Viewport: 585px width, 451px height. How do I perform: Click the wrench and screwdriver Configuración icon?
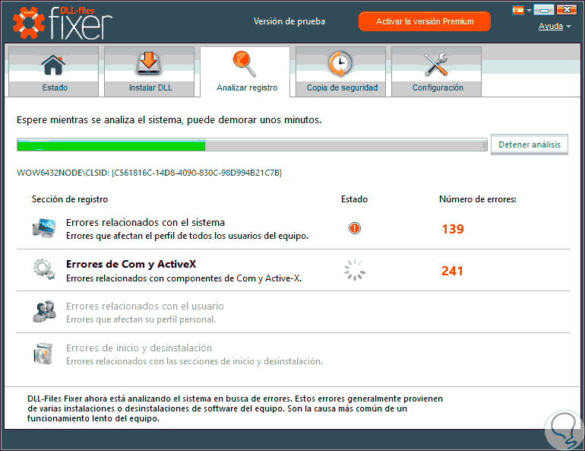tap(436, 64)
